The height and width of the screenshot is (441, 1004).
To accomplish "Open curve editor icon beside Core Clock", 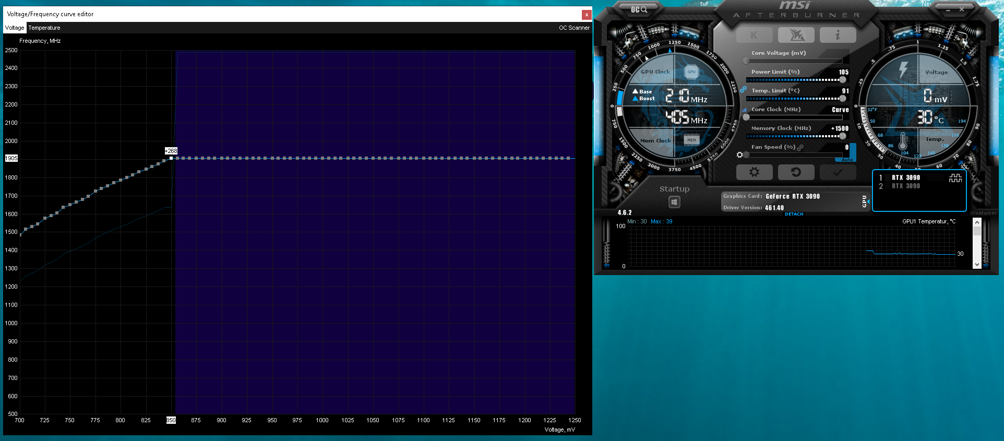I will 745,110.
